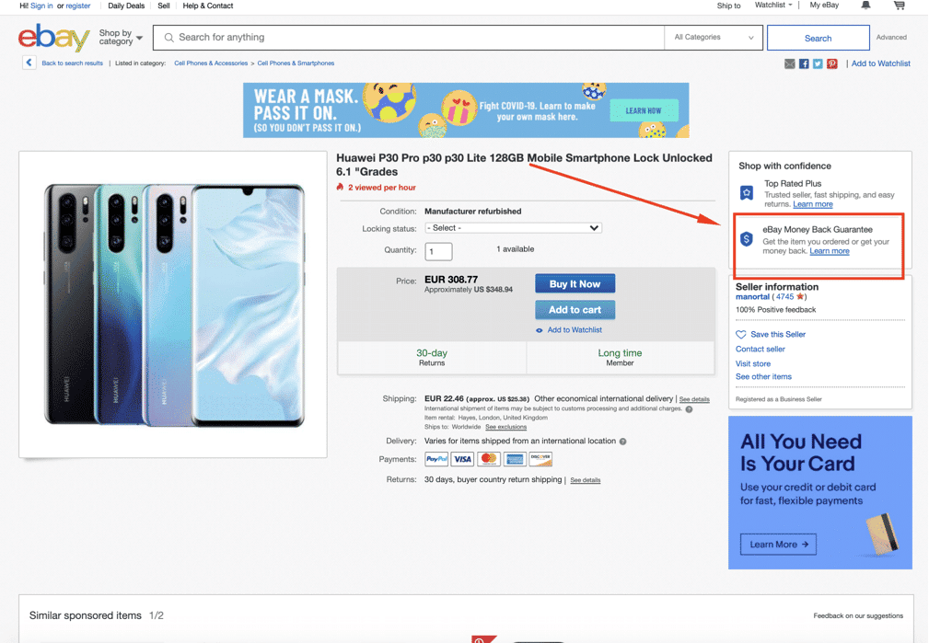Click the Add to cart button

(575, 310)
